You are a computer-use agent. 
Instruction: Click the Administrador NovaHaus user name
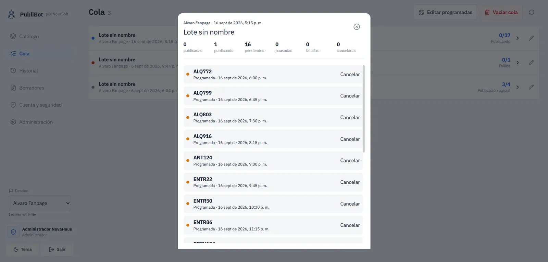[x=47, y=229]
